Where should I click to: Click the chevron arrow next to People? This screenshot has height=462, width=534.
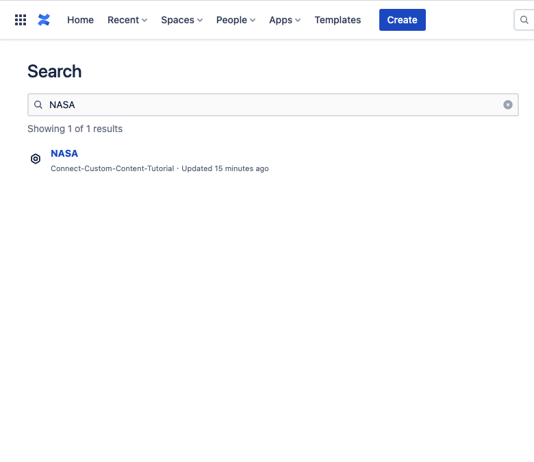253,21
